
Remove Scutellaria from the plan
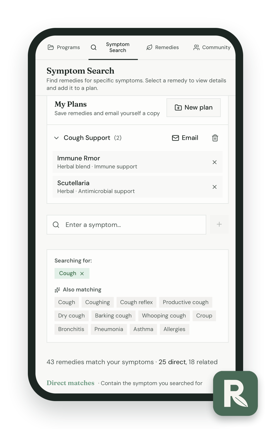(215, 187)
